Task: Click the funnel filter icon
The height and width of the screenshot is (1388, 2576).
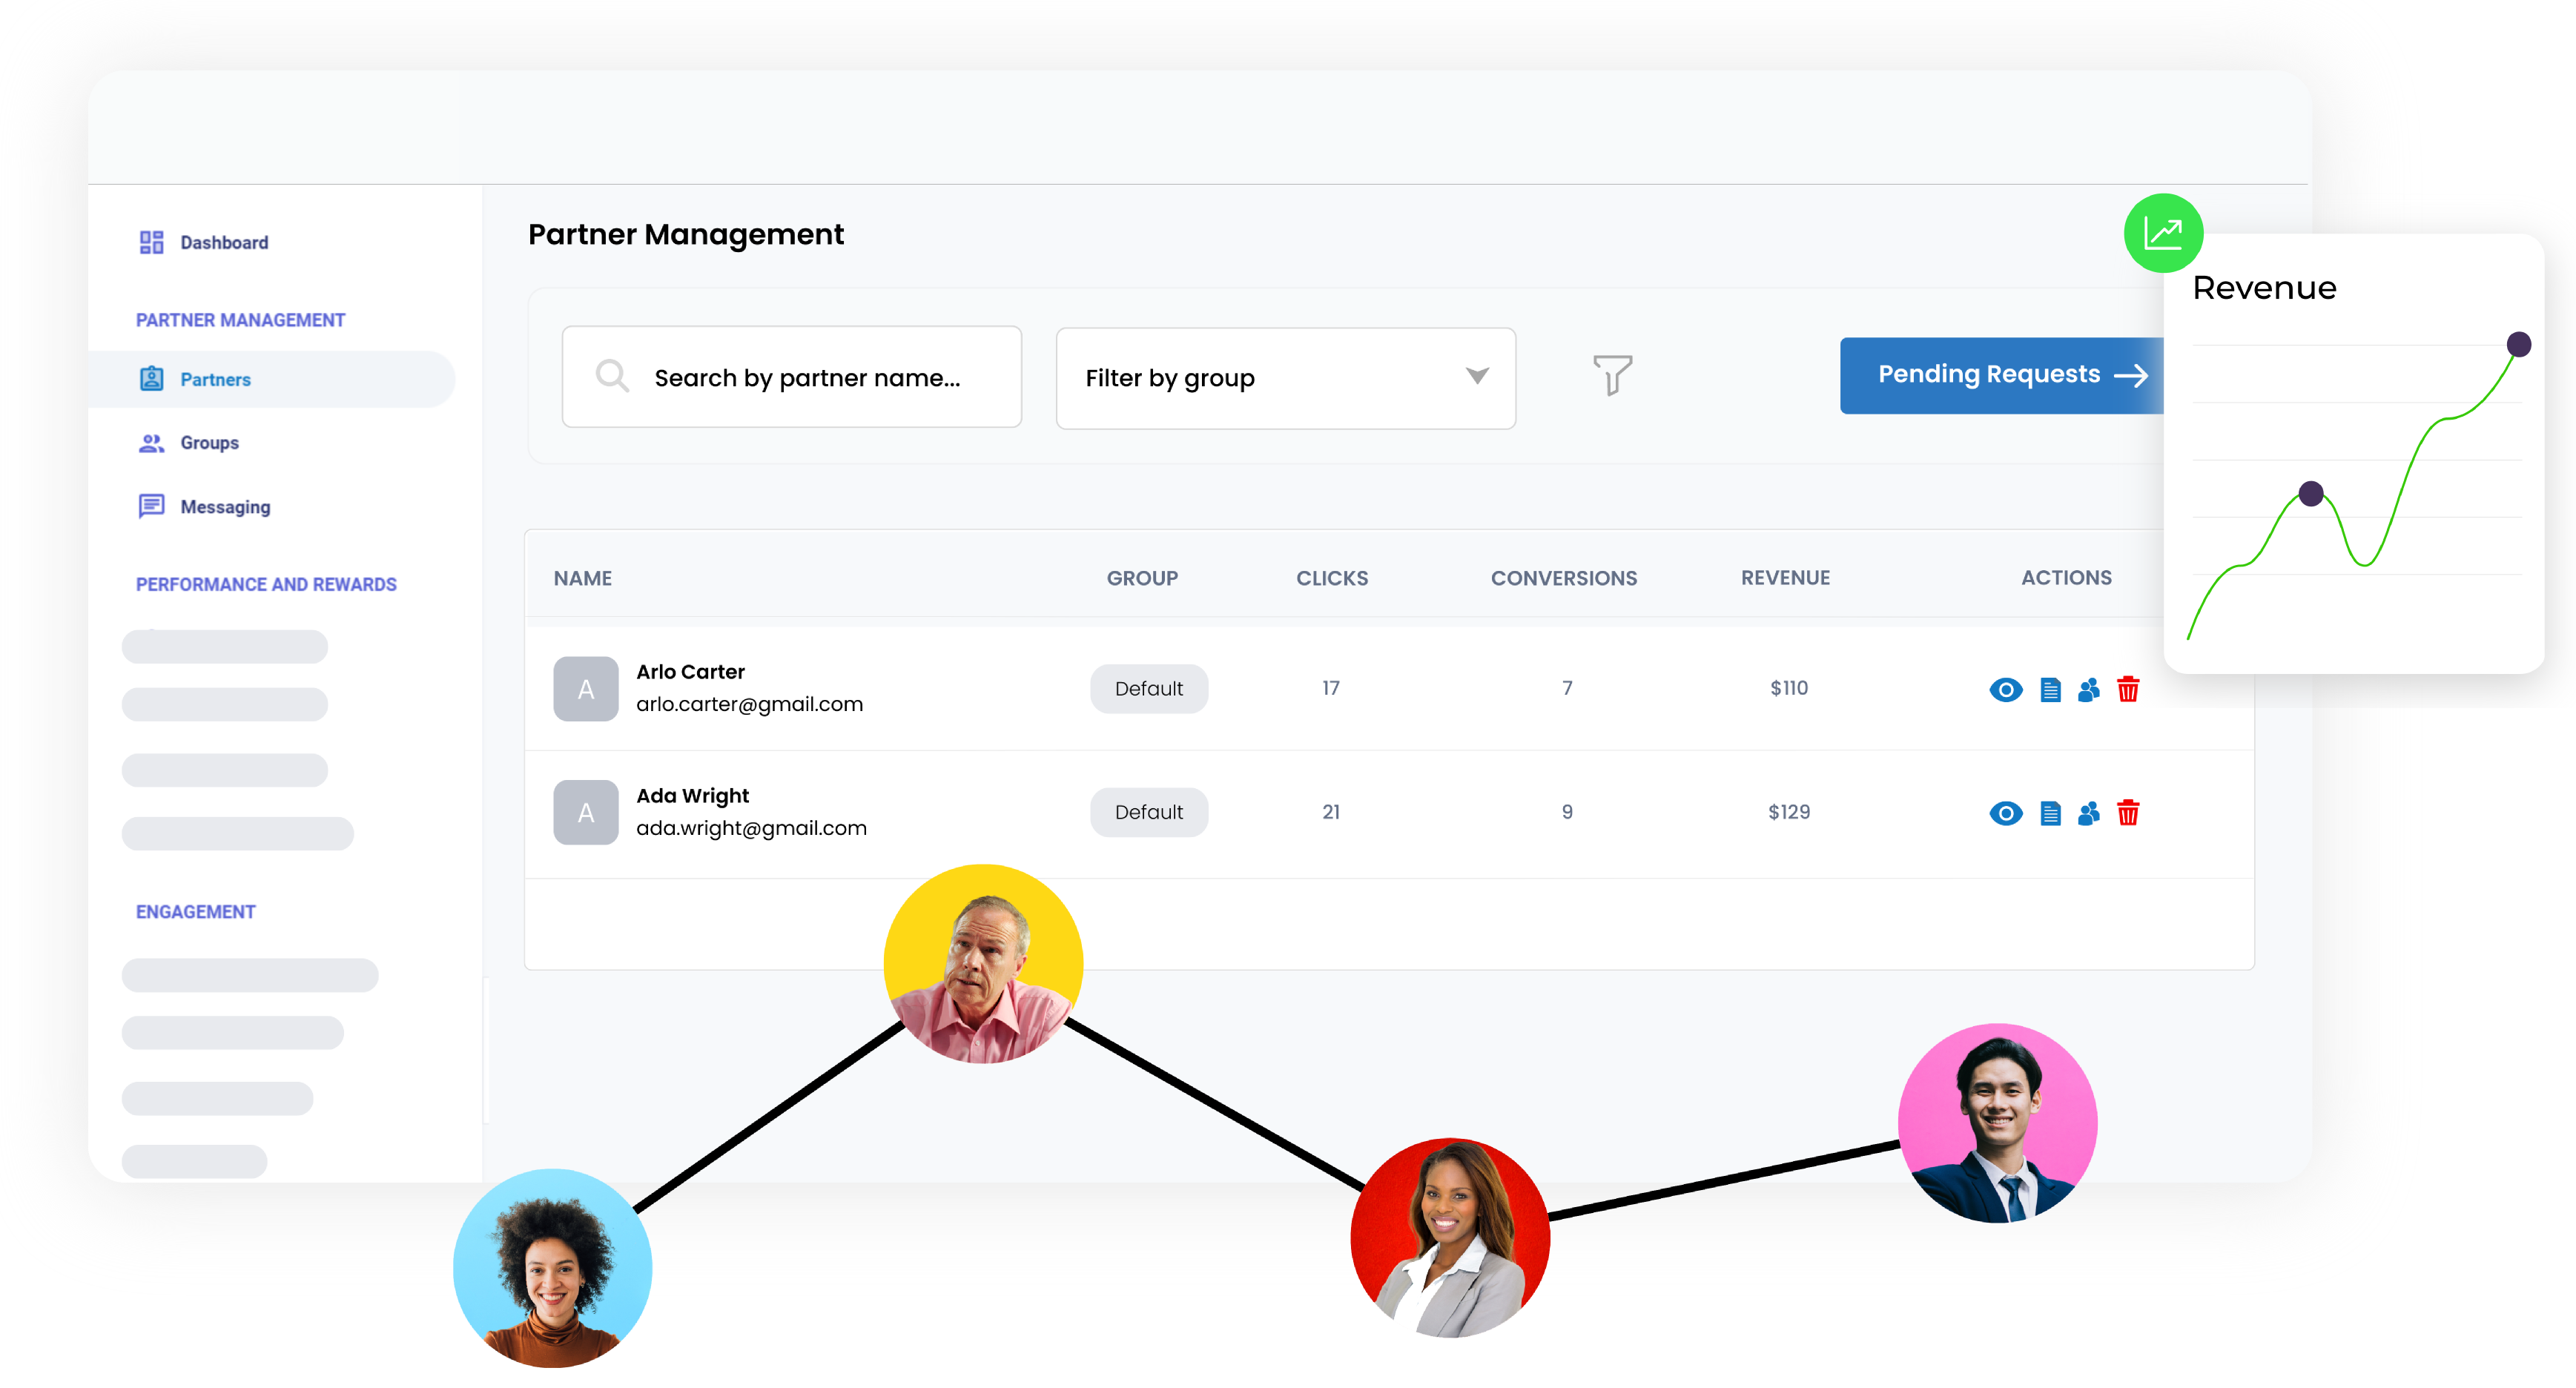Action: [1612, 376]
